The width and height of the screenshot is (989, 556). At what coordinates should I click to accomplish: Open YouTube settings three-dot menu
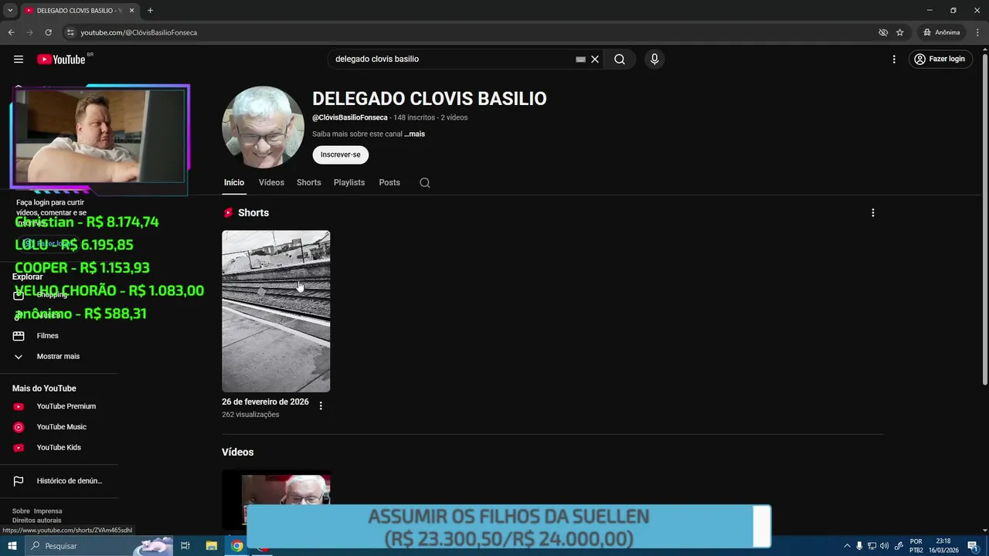click(x=894, y=59)
